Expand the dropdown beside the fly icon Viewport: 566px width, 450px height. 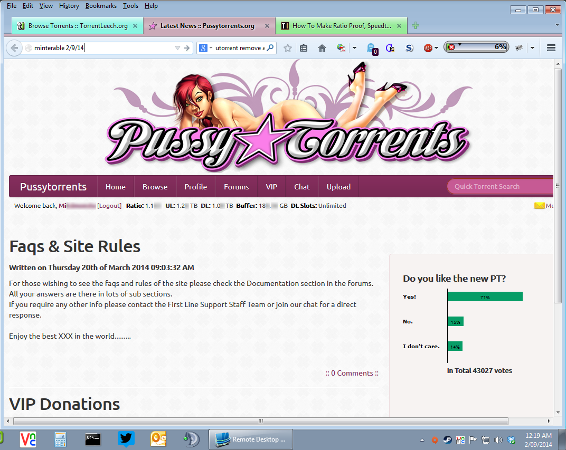tap(532, 48)
